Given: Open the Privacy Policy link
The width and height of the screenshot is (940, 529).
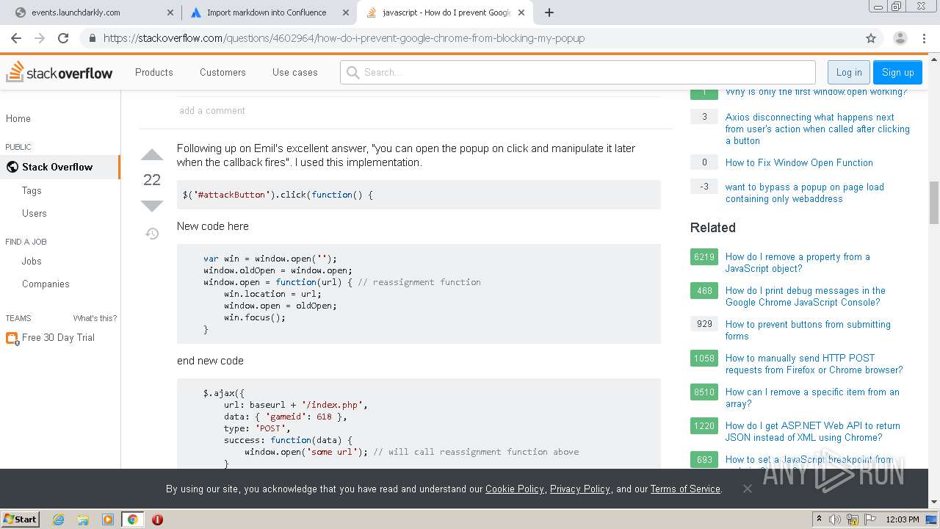Looking at the screenshot, I should pos(580,489).
